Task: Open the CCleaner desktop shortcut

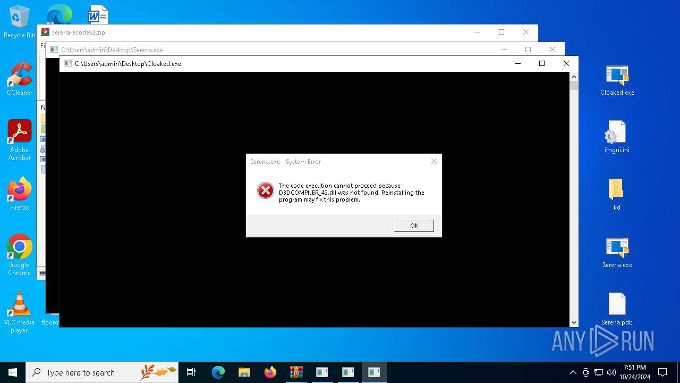Action: point(20,79)
